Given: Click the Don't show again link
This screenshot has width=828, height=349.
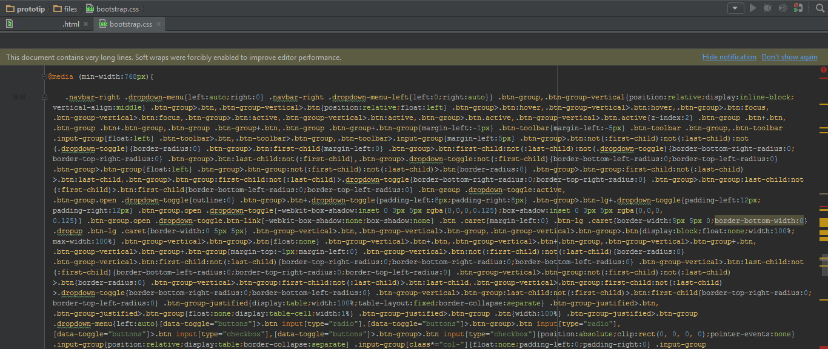Looking at the screenshot, I should [789, 57].
